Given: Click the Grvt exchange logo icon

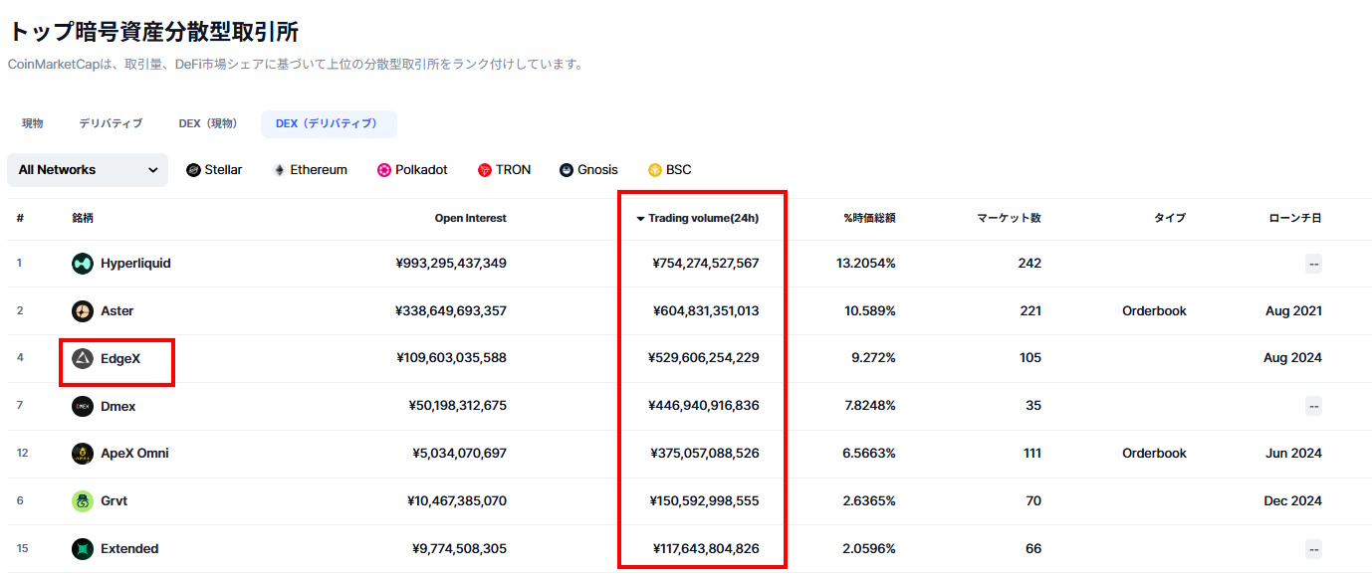Looking at the screenshot, I should 83,501.
